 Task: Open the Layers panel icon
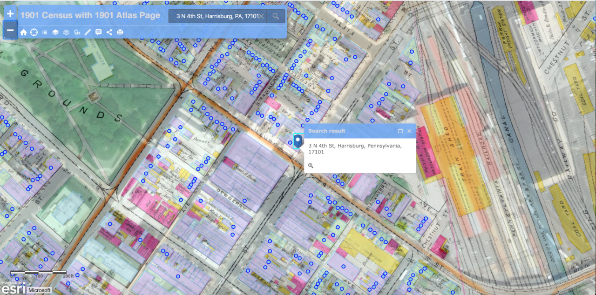(55, 32)
